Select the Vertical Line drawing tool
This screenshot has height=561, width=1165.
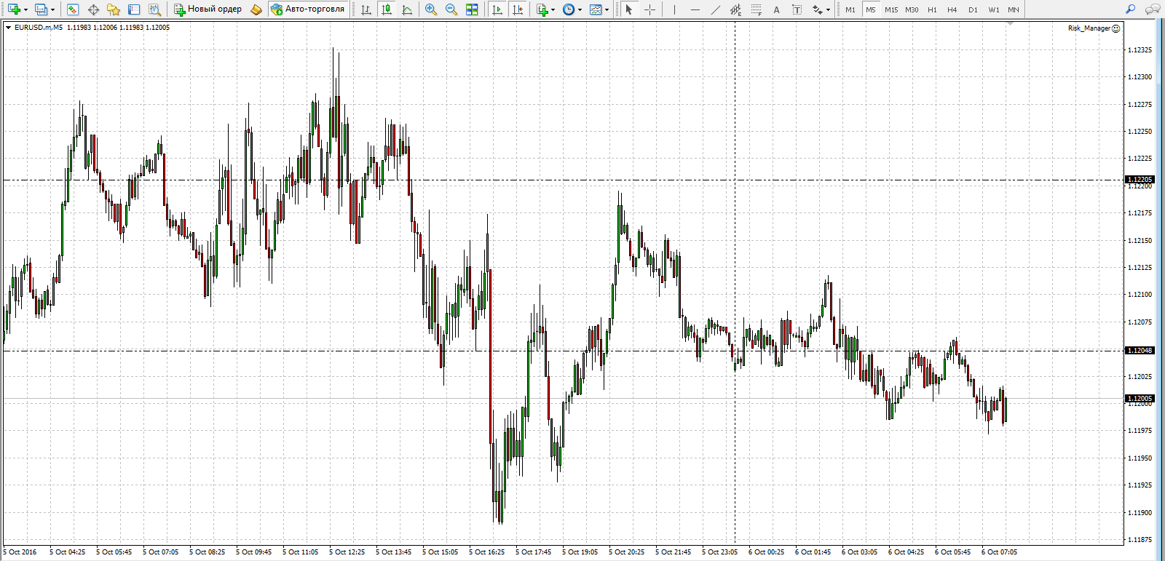(x=675, y=9)
